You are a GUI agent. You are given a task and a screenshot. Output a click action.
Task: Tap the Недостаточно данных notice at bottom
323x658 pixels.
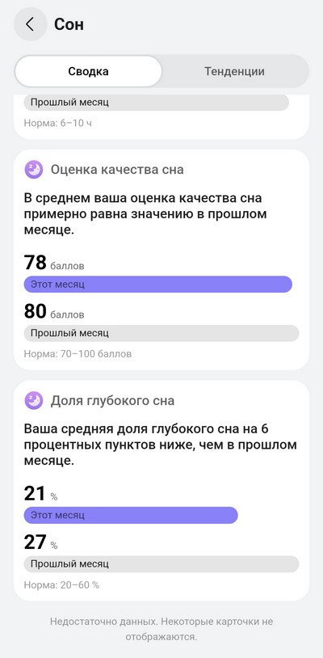click(161, 629)
